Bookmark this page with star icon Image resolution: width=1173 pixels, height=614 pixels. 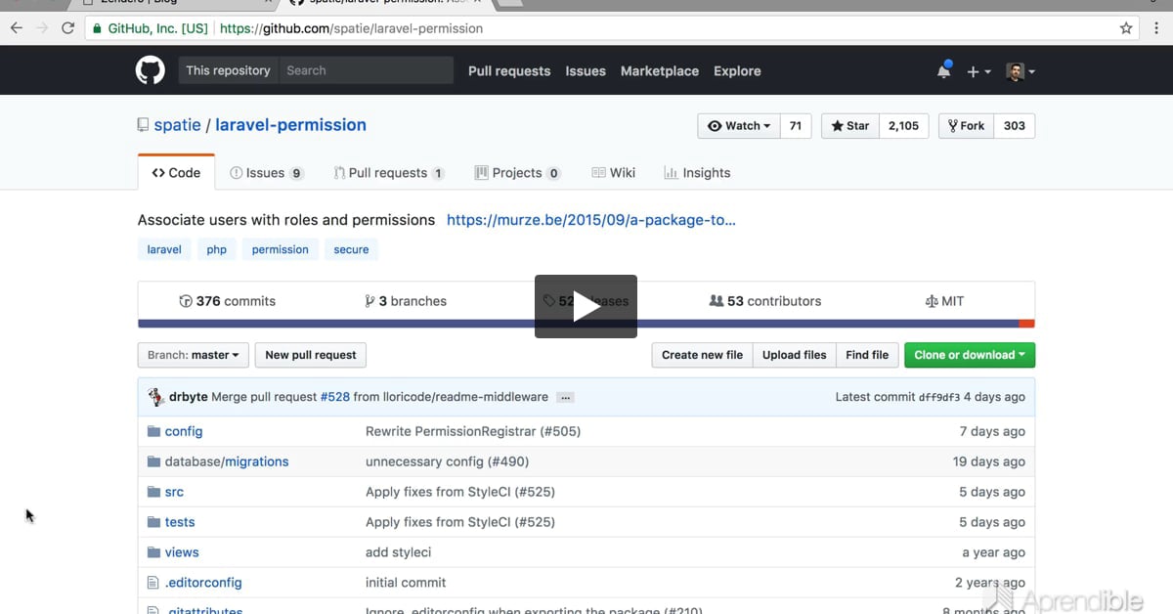tap(1126, 28)
